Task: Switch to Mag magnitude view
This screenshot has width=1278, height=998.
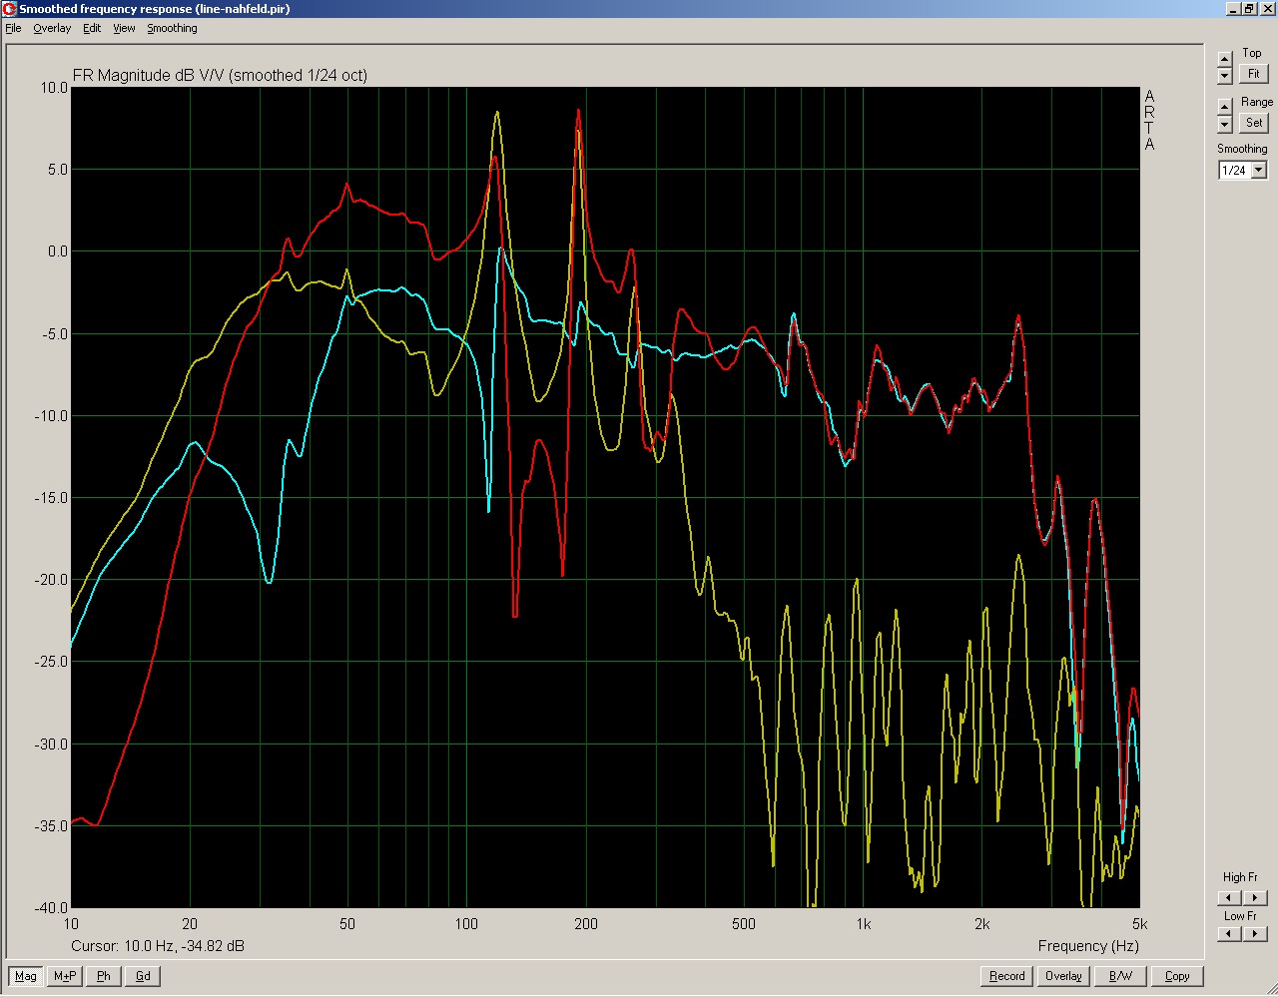Action: pos(25,976)
